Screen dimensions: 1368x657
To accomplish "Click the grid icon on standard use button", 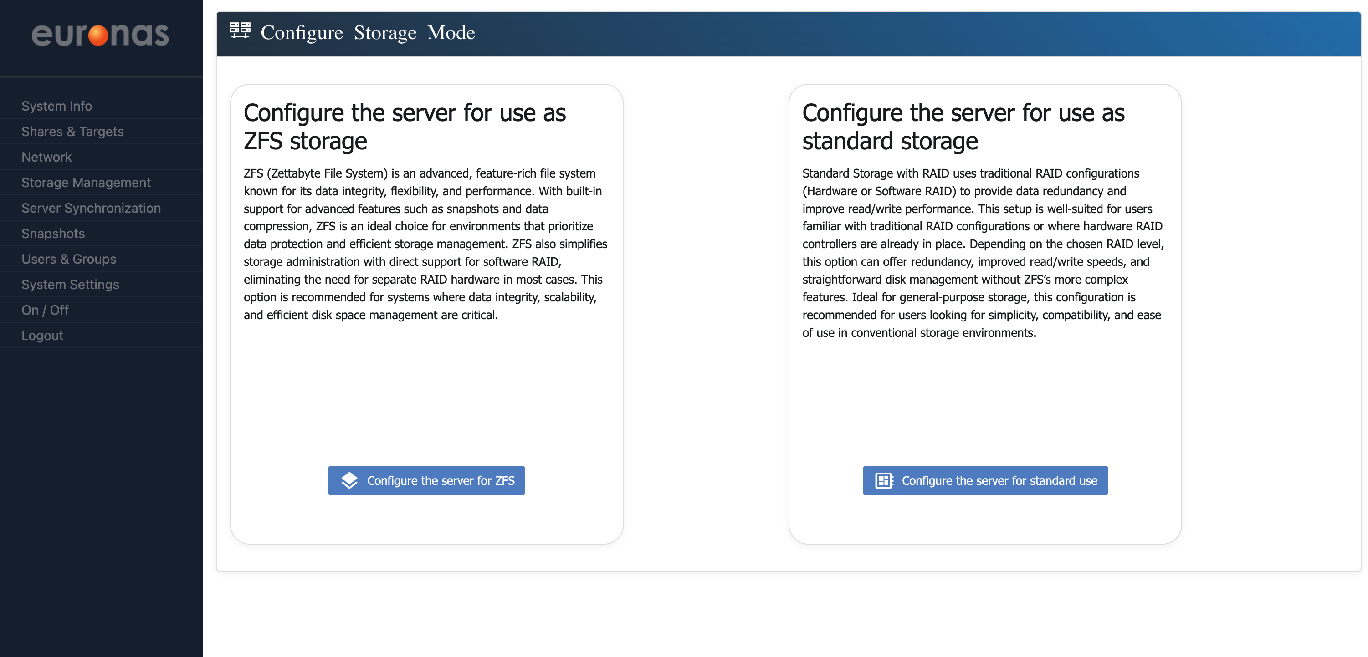I will pos(884,480).
